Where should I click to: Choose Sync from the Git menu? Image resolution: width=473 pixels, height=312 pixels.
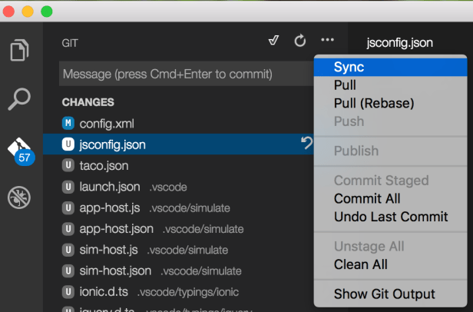coord(349,67)
